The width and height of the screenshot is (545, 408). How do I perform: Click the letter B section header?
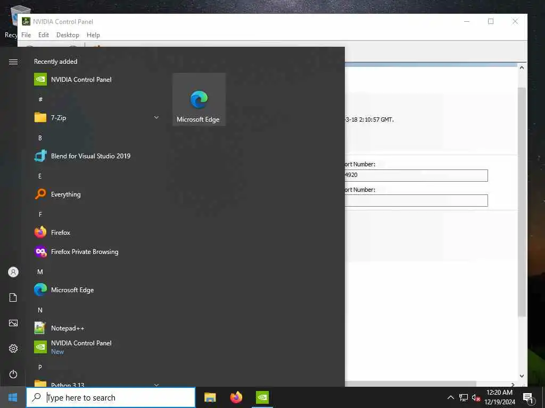[x=40, y=138]
